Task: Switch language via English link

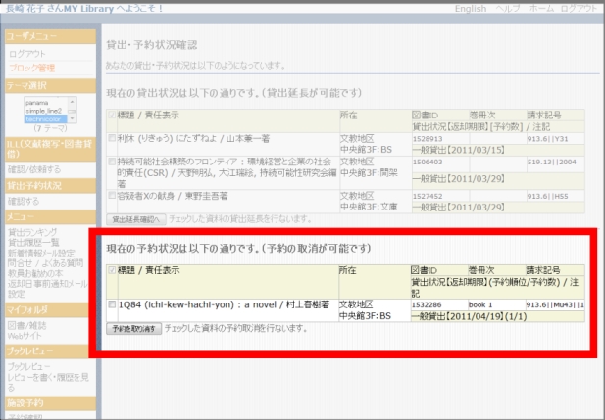Action: tap(471, 9)
